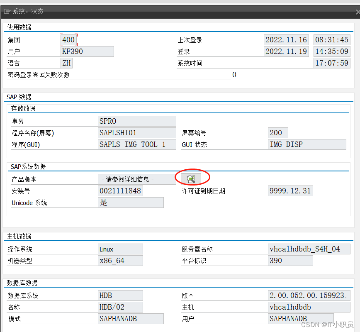Click logon time 14:35:09

pos(332,51)
